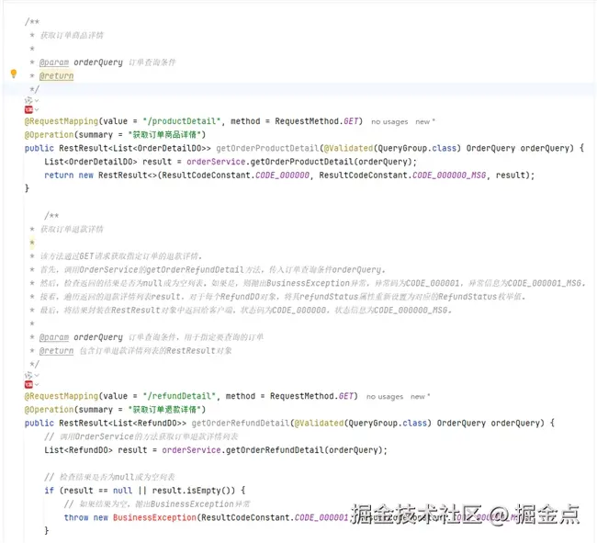Viewport: 597px width, 543px height.
Task: Click @Validated annotation in getOrderProductDetail signature
Action: [x=348, y=148]
